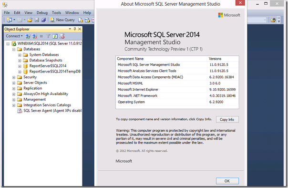This screenshot has width=288, height=188.
Task: Maximize the Management Studio main window
Action: [266, 3]
